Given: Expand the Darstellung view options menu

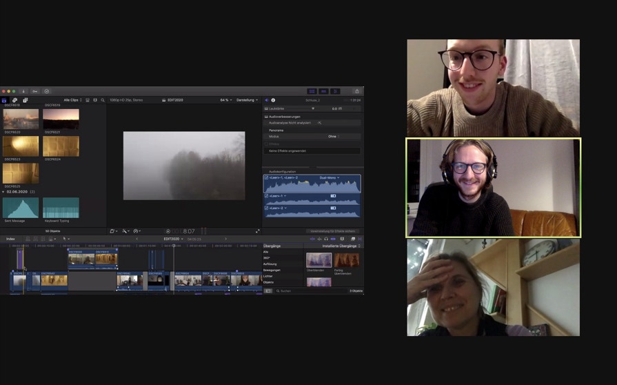Looking at the screenshot, I should 247,100.
